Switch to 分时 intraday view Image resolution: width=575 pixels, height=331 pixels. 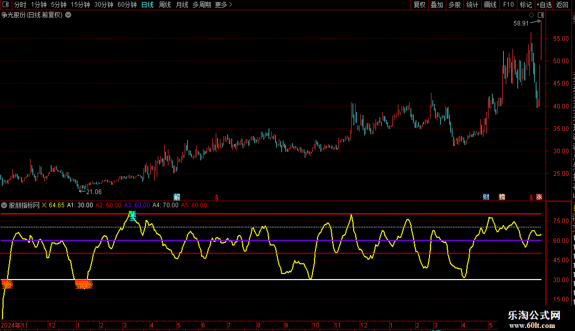pos(20,5)
